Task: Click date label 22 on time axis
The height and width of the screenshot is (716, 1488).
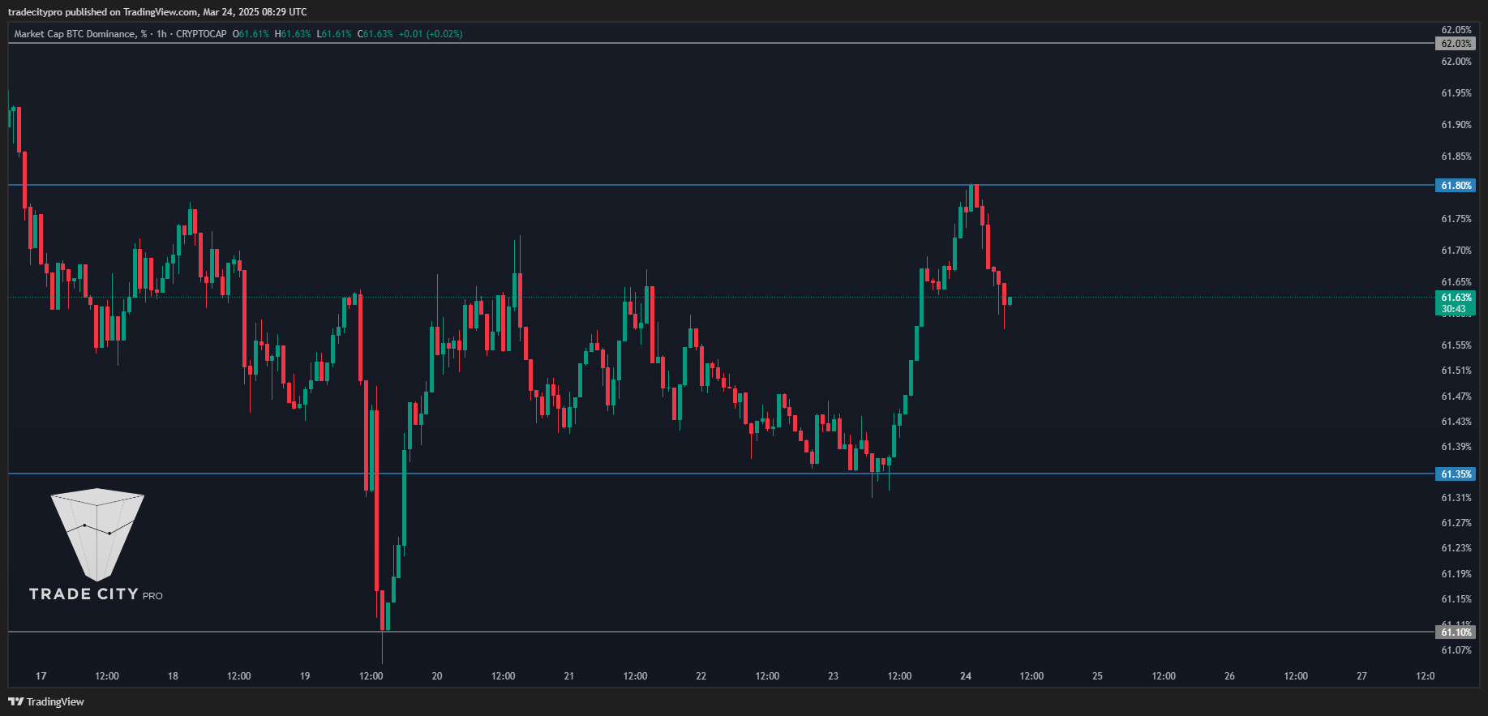Action: click(701, 676)
